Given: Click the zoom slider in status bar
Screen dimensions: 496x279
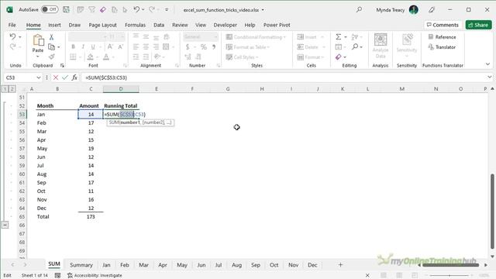Looking at the screenshot, I should click(x=449, y=276).
